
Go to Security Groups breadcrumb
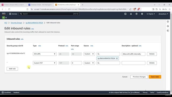point(16,23)
